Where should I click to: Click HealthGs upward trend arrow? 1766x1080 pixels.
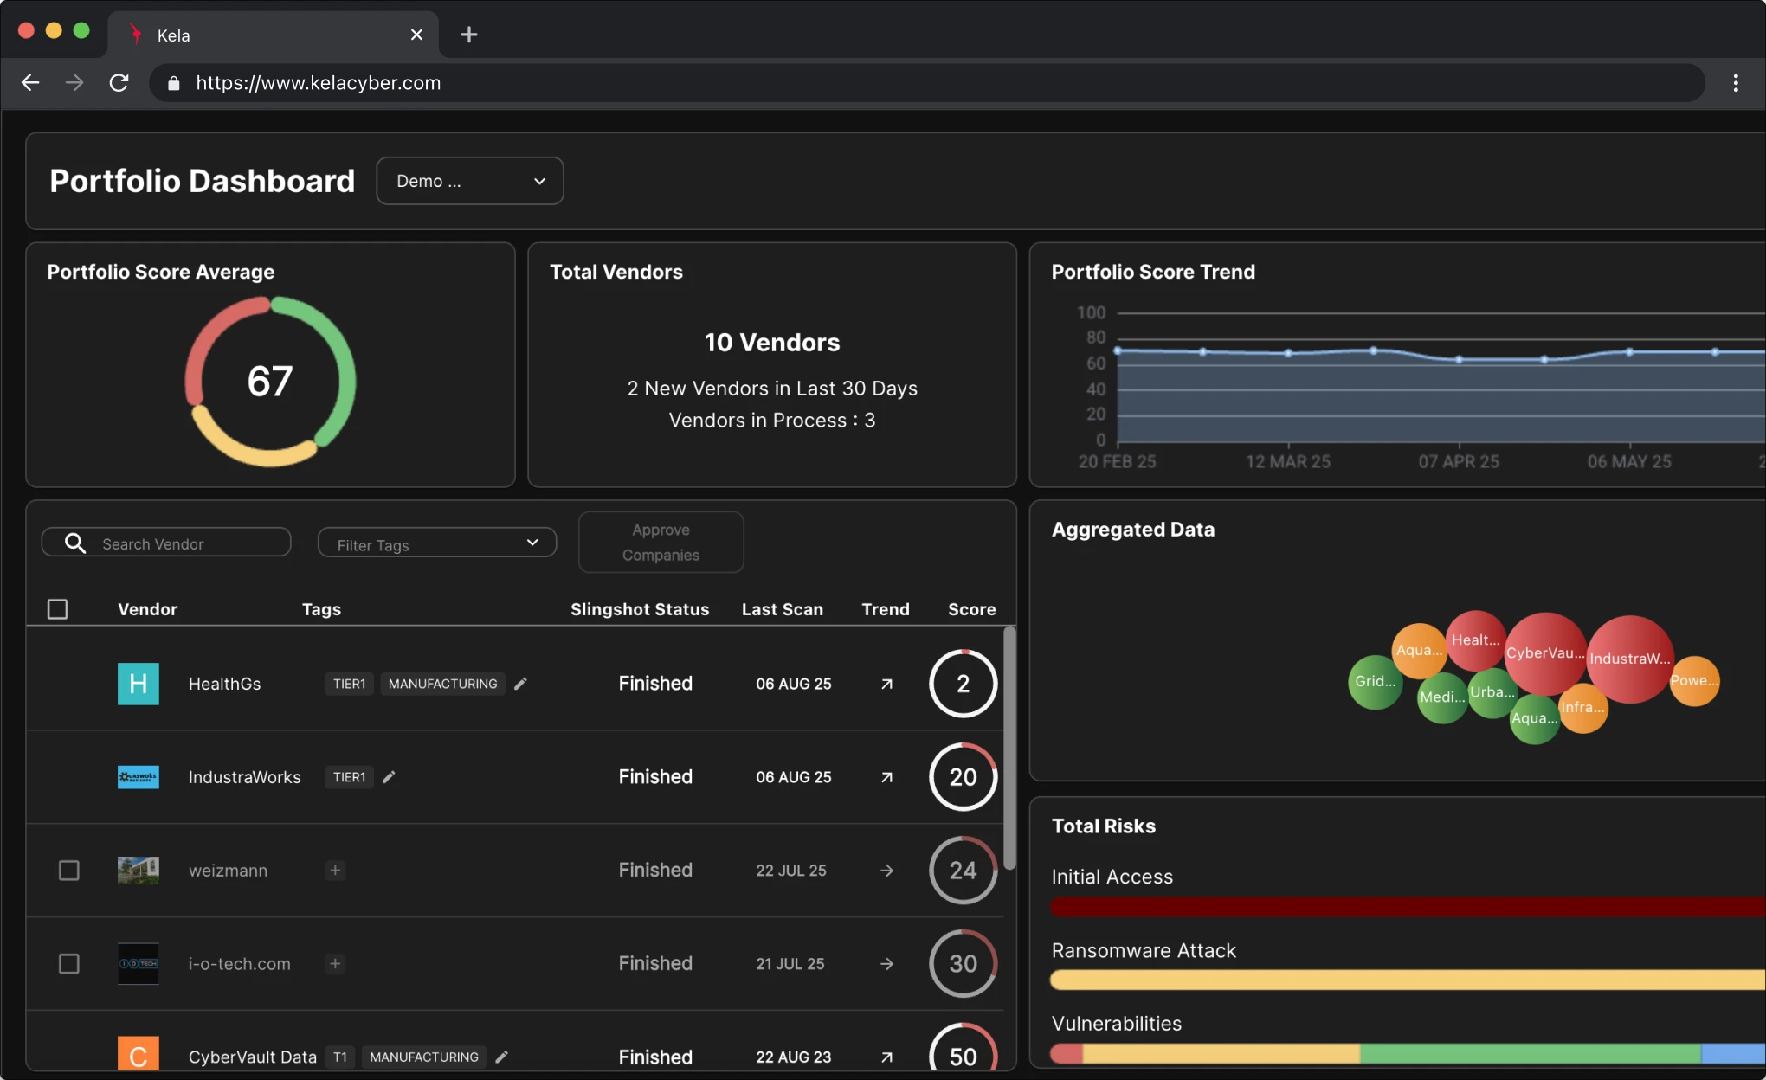click(886, 684)
